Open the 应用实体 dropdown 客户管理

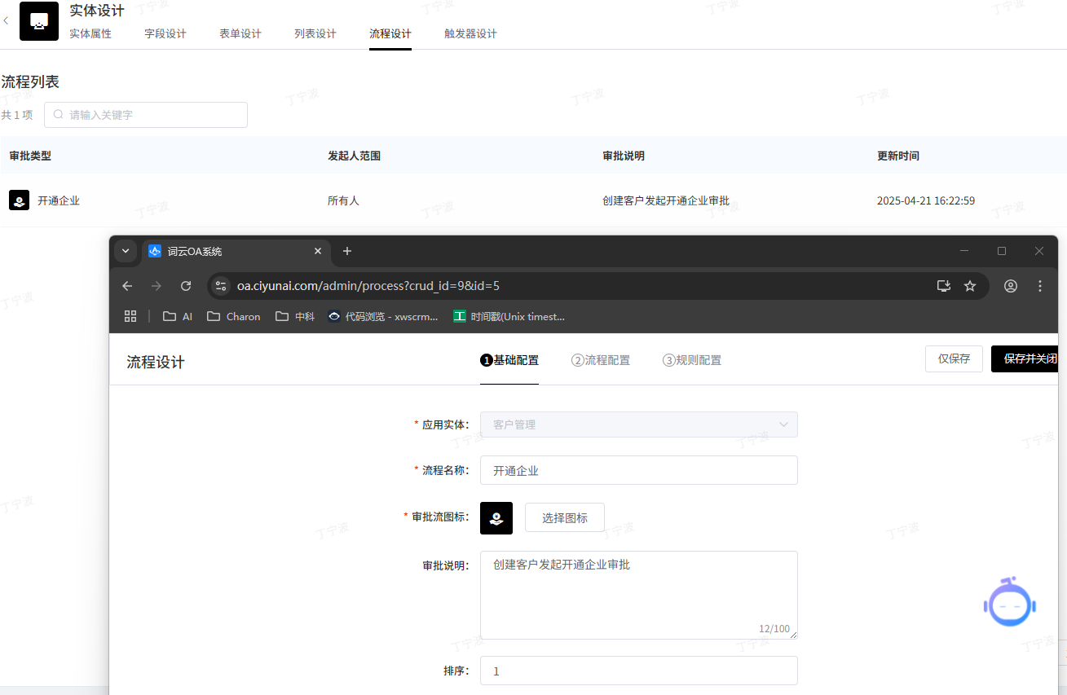coord(639,424)
